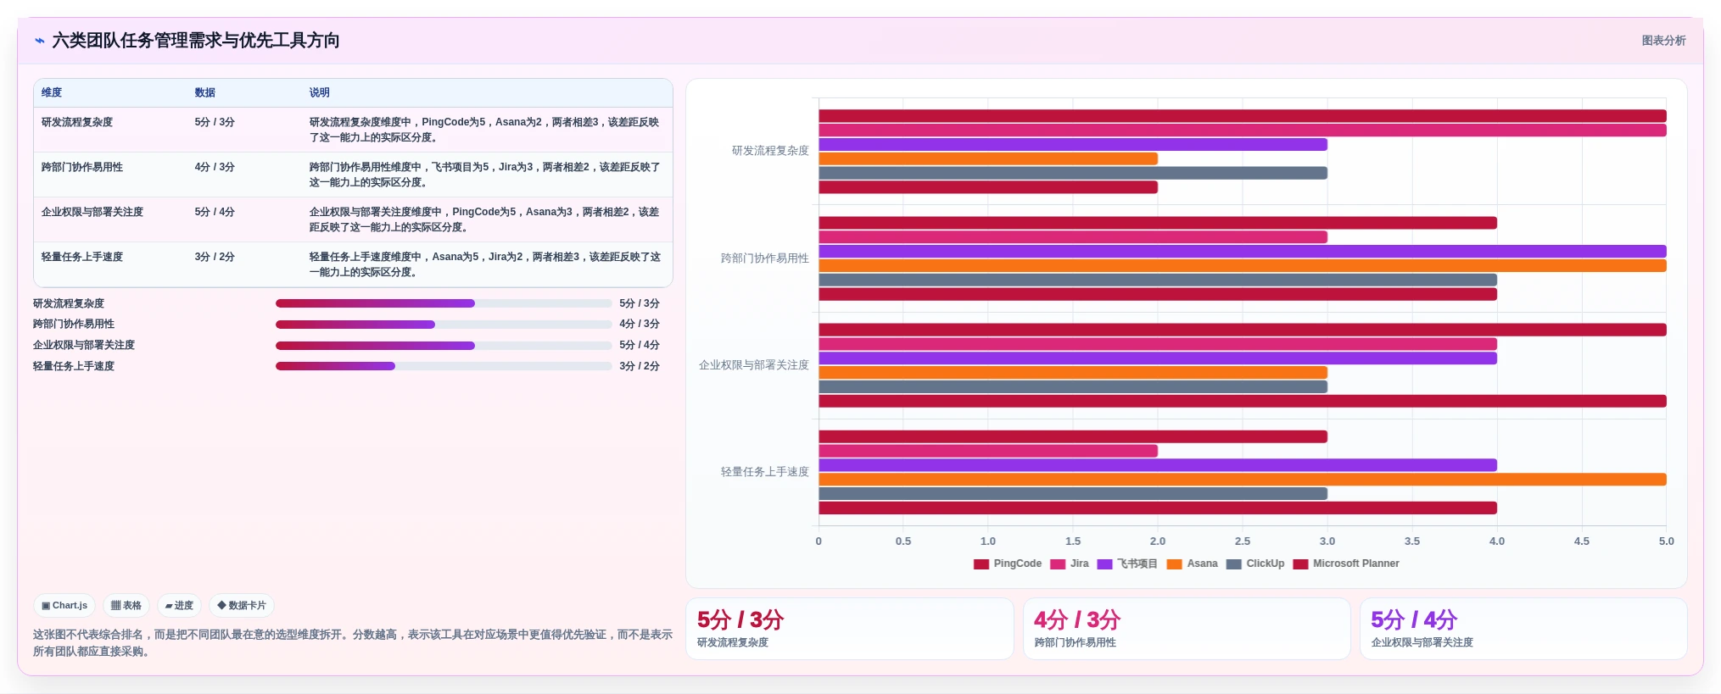
Task: Toggle the PingCode legend swatch
Action: [981, 564]
